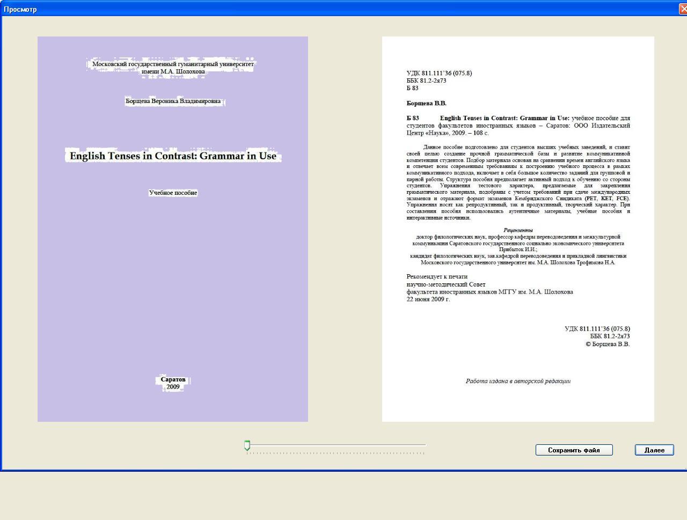The width and height of the screenshot is (687, 520).
Task: Select the author name Борщева Вероника Владимировна
Action: point(173,101)
